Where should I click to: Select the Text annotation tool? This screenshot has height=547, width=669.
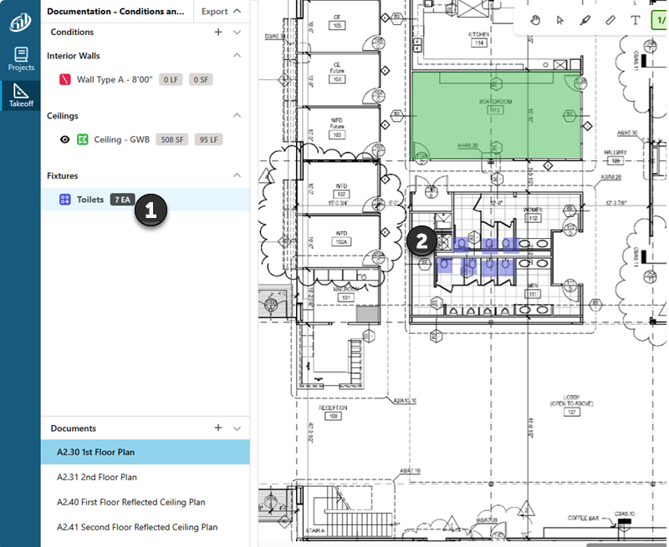point(636,20)
